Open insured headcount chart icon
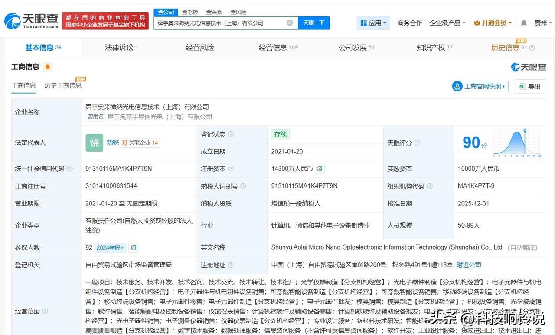555x335 pixels. (x=134, y=247)
